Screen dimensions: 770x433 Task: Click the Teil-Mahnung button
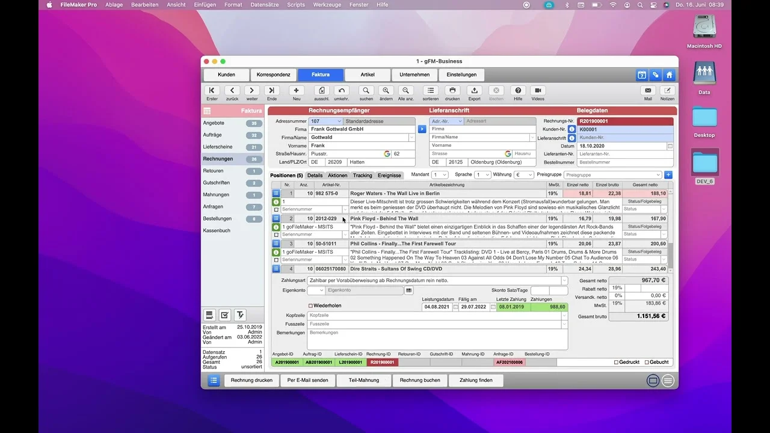click(x=363, y=380)
